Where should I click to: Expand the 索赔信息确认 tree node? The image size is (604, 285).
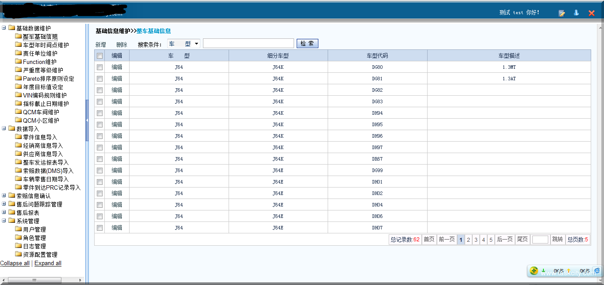(4, 196)
